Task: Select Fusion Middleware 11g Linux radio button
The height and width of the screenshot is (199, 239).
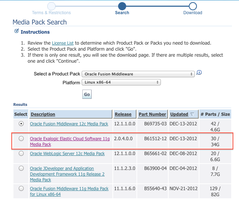Action: click(21, 188)
